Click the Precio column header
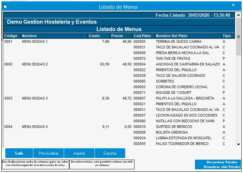 pos(121,36)
